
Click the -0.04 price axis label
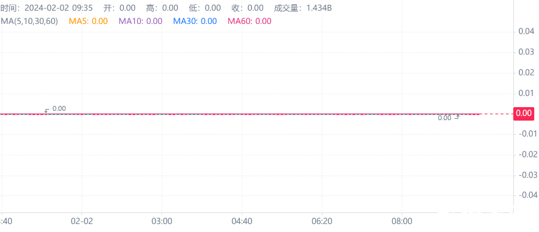[x=525, y=195]
